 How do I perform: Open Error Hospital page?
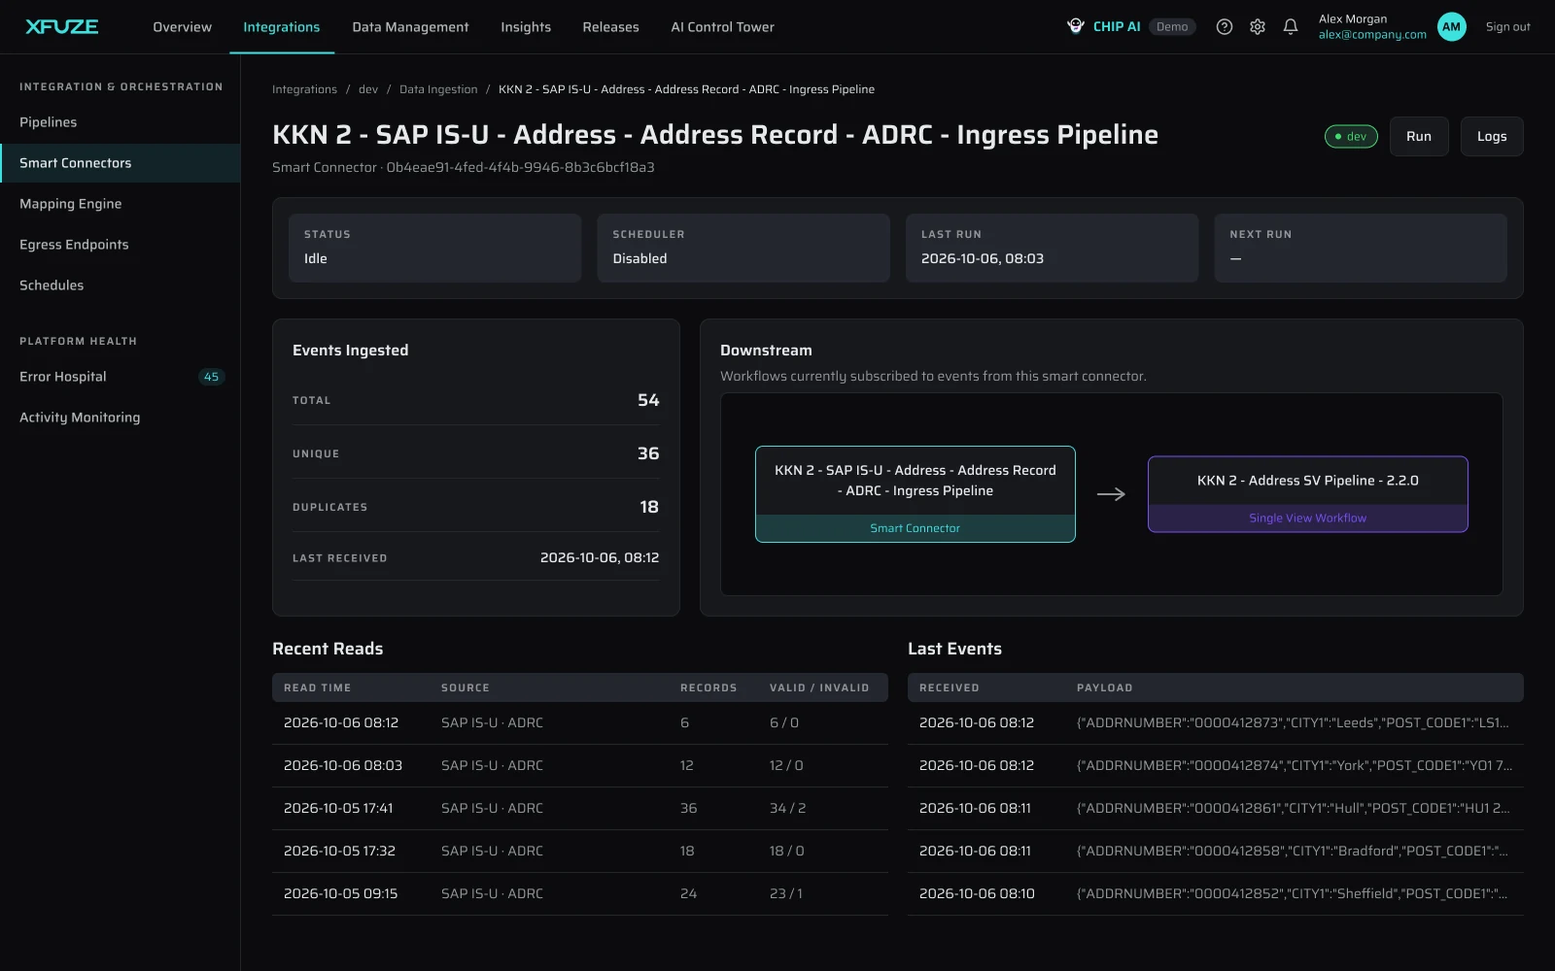pos(120,377)
